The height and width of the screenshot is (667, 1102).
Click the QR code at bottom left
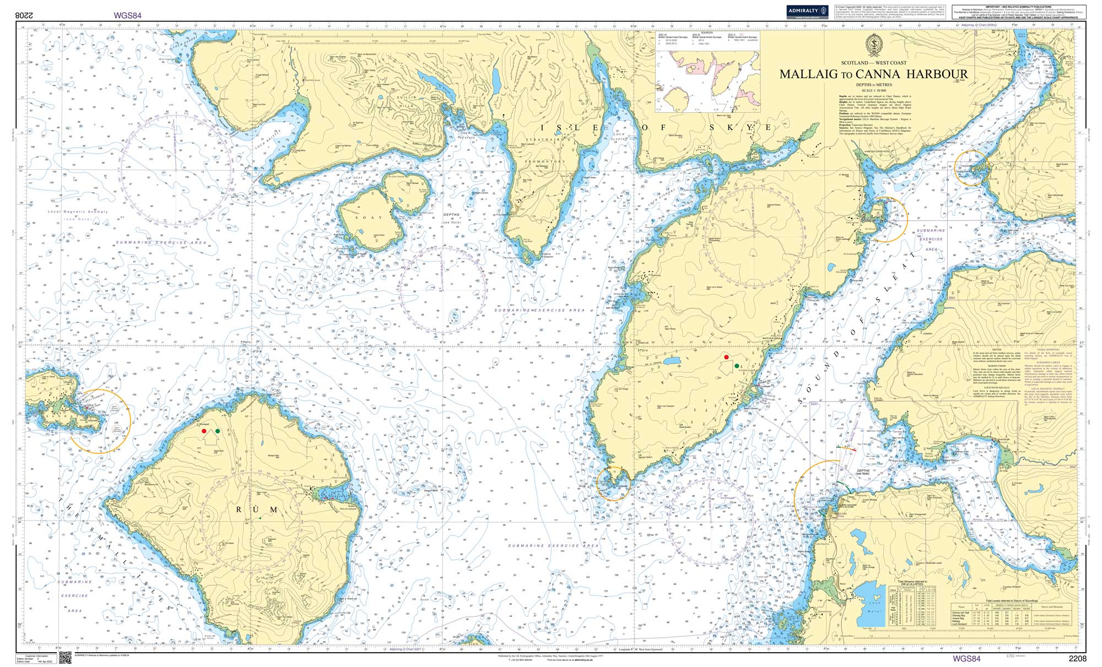[66, 658]
